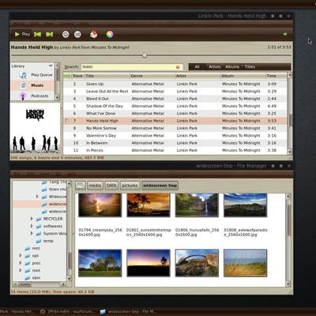The height and width of the screenshot is (316, 316).
Task: Expand the Widescreen folder in the tree
Action: (x=37, y=197)
